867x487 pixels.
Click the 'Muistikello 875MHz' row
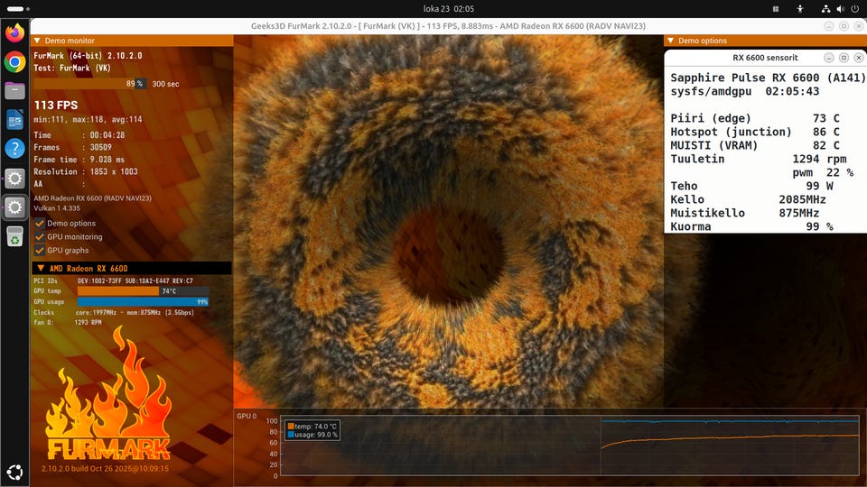pos(745,213)
